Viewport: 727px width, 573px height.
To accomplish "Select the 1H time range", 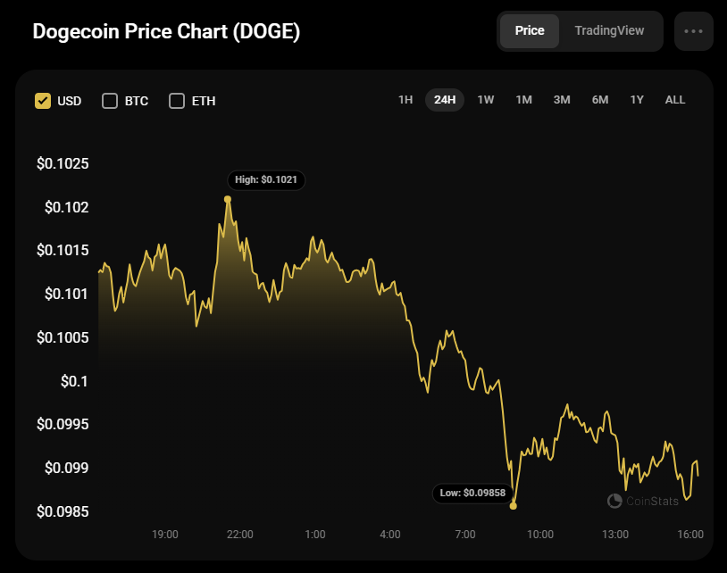I will tap(405, 100).
